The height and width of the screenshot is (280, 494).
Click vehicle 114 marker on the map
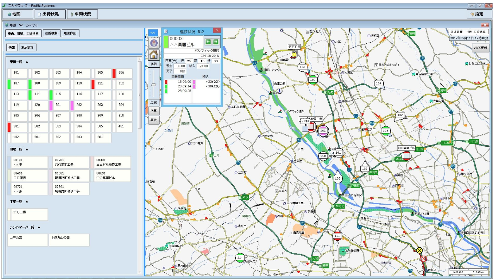point(240,257)
